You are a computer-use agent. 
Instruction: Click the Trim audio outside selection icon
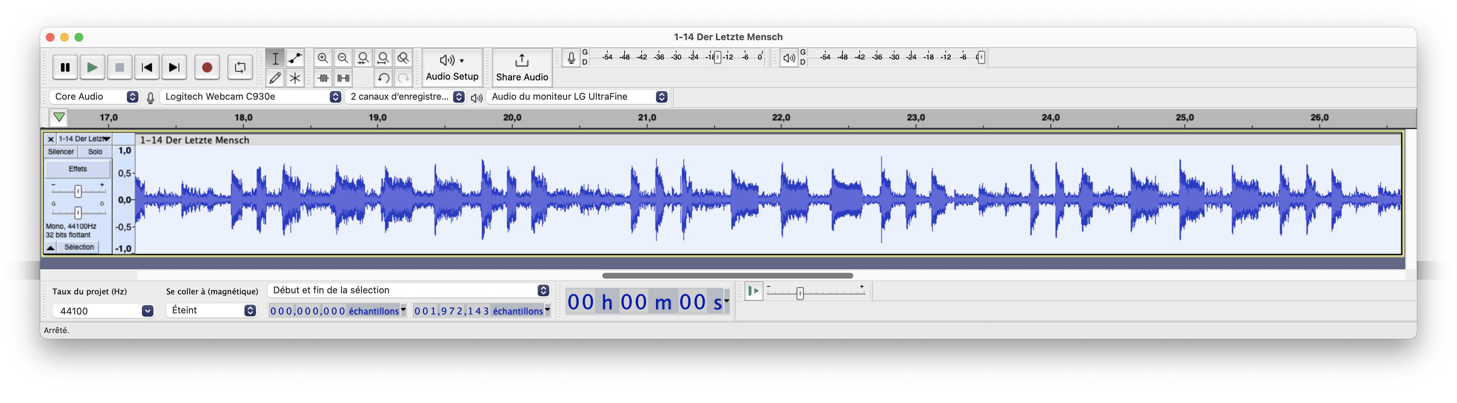(323, 78)
